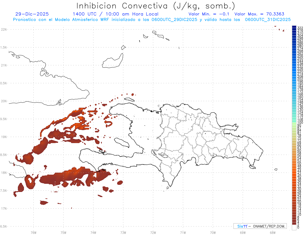Click the dark blue 322 cell of the color scale

[x=294, y=26]
